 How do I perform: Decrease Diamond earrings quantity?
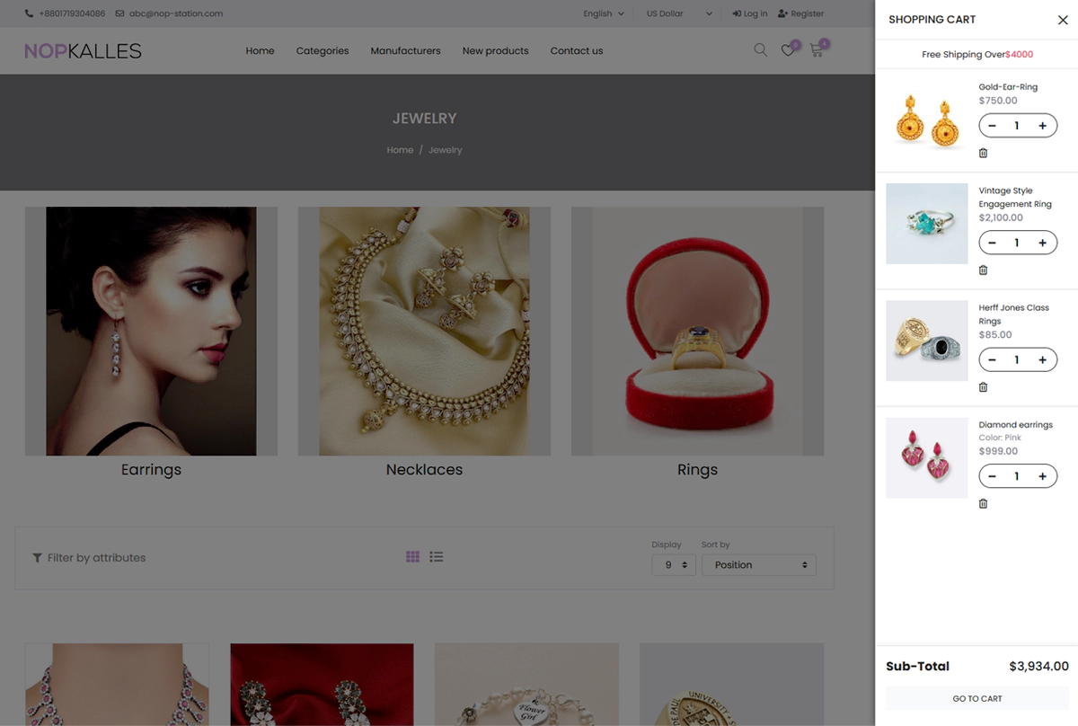(x=993, y=476)
